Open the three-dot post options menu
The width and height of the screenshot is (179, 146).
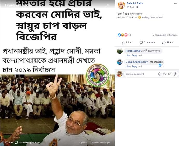pyautogui.click(x=176, y=3)
